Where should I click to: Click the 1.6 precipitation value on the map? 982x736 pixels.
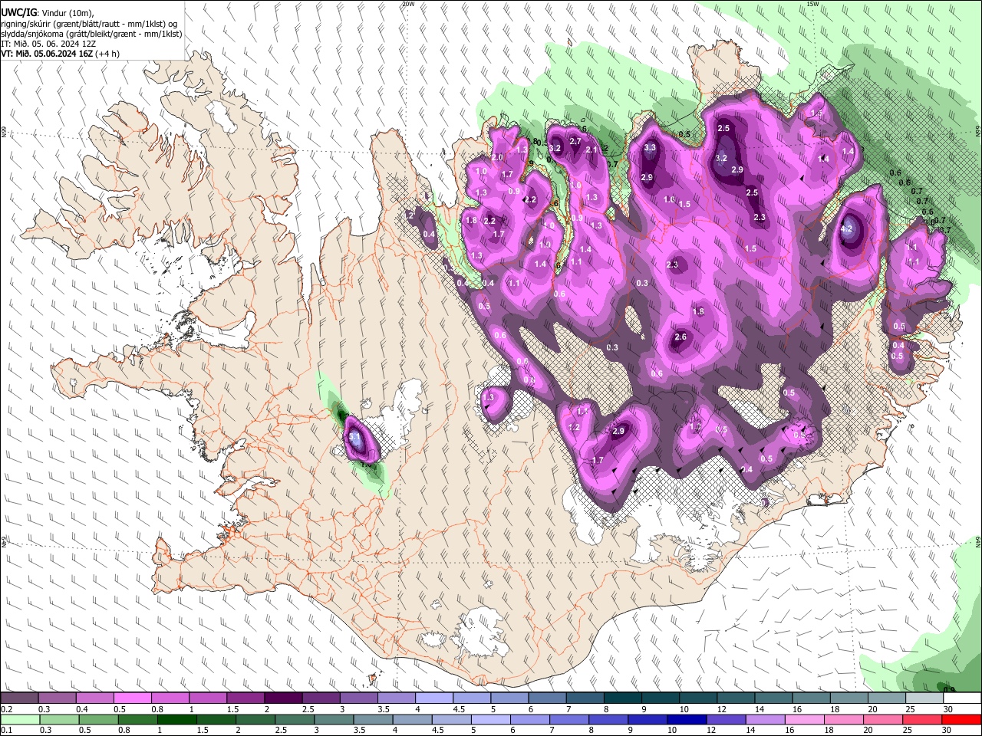point(668,200)
